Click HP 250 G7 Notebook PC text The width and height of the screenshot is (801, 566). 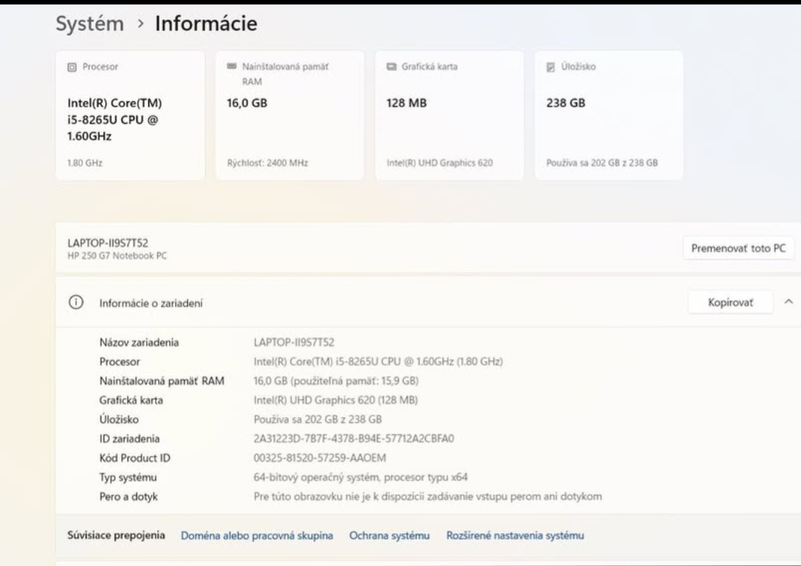point(117,256)
